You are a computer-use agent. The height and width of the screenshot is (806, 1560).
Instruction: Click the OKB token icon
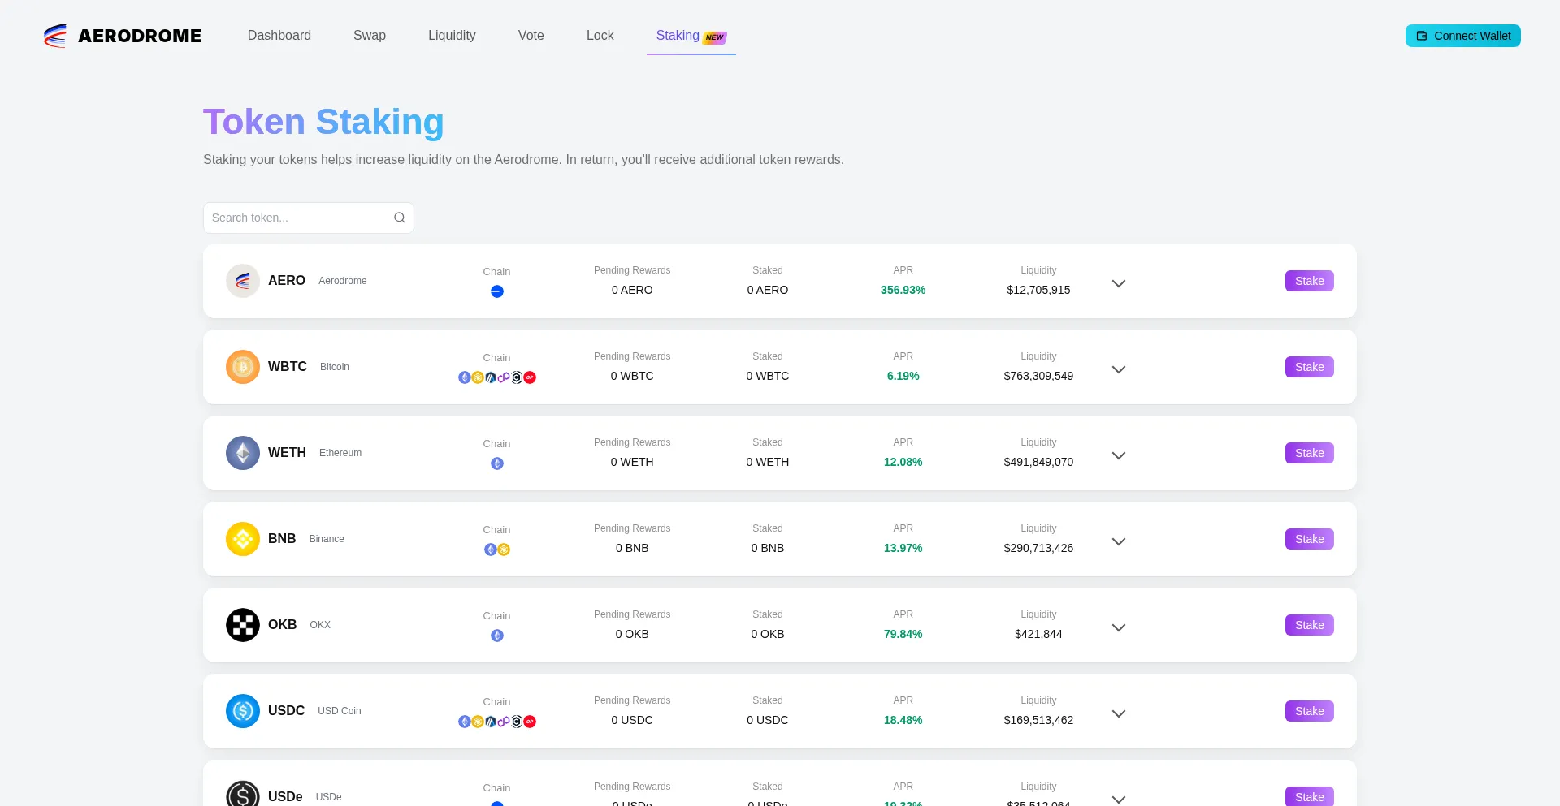coord(242,625)
